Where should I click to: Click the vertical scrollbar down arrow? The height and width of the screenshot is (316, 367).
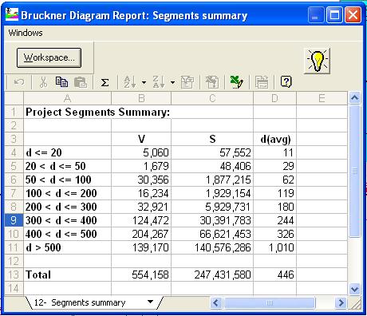click(355, 289)
